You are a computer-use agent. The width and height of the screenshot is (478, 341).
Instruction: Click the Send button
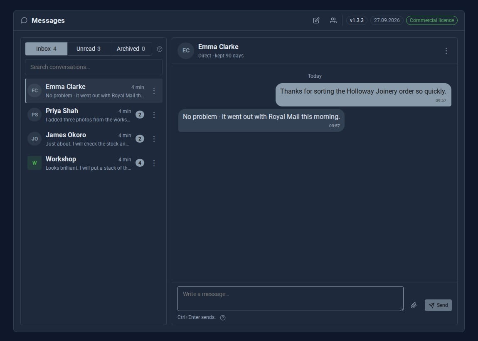point(438,305)
